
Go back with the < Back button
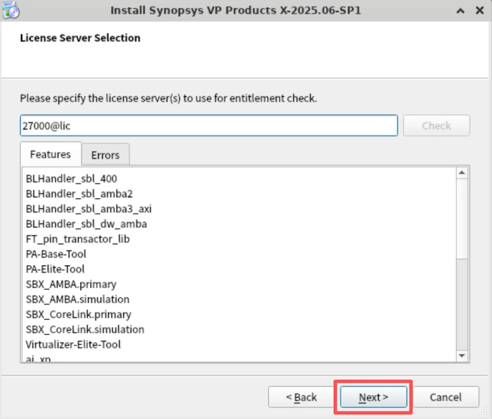coord(301,397)
